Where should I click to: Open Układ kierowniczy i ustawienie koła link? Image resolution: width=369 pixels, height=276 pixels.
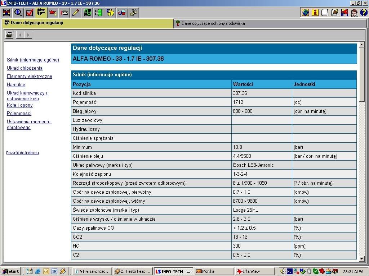tap(27, 96)
